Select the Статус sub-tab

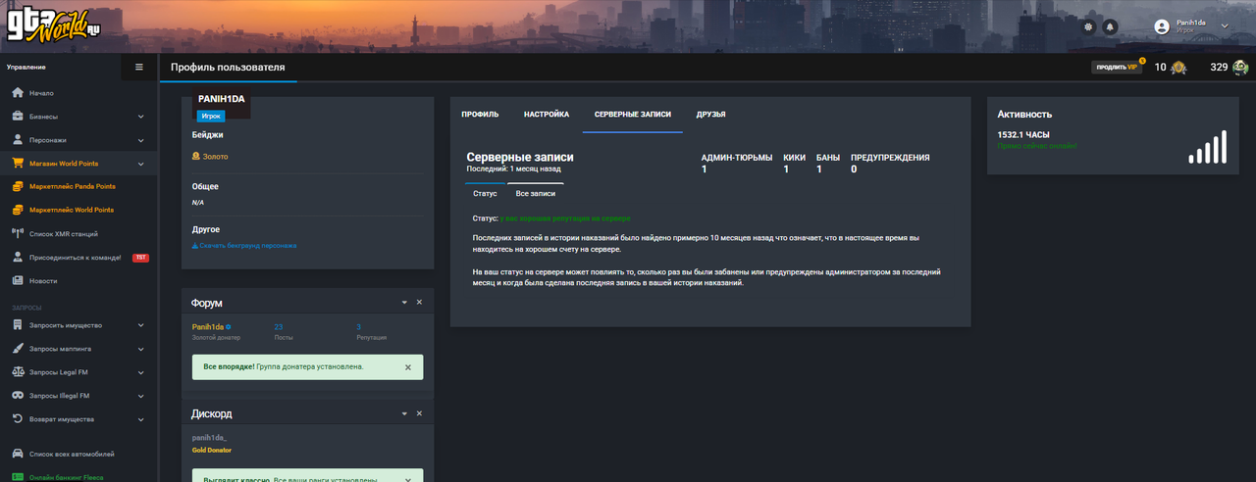point(485,194)
